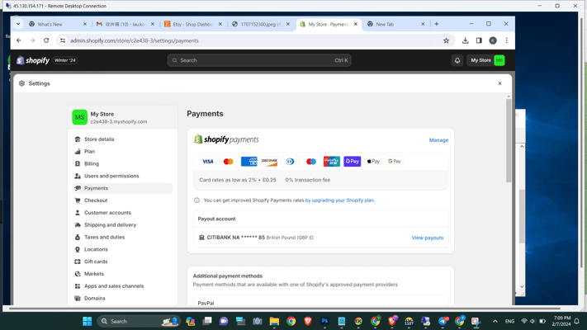Open the Chrome three-dot menu
This screenshot has height=330, width=587.
[x=507, y=40]
